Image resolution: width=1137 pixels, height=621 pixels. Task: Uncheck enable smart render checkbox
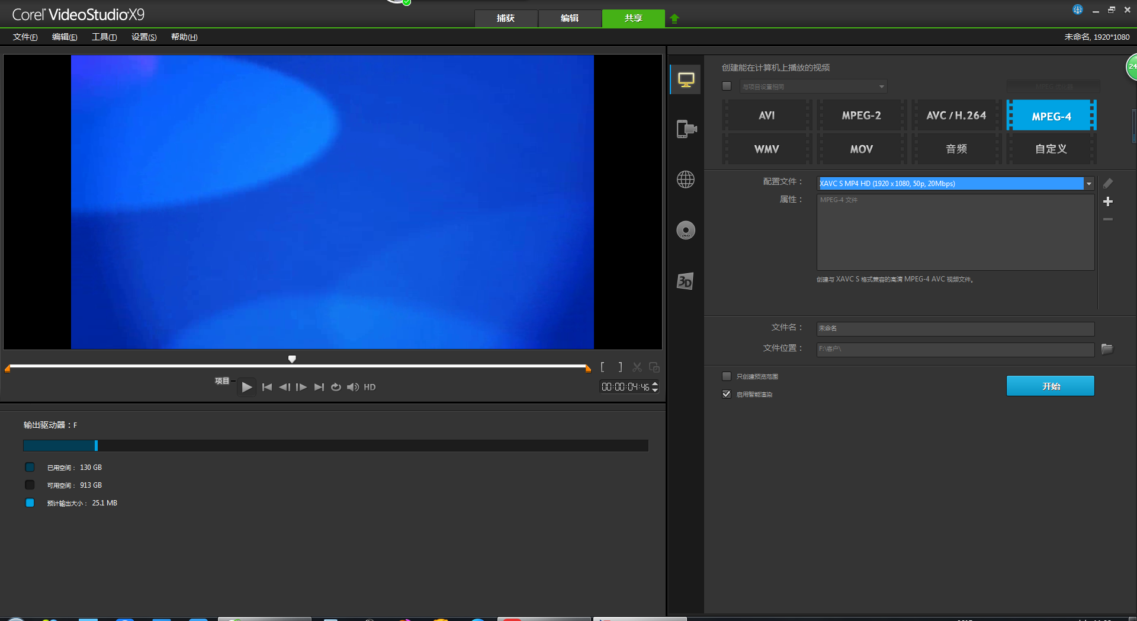coord(727,394)
